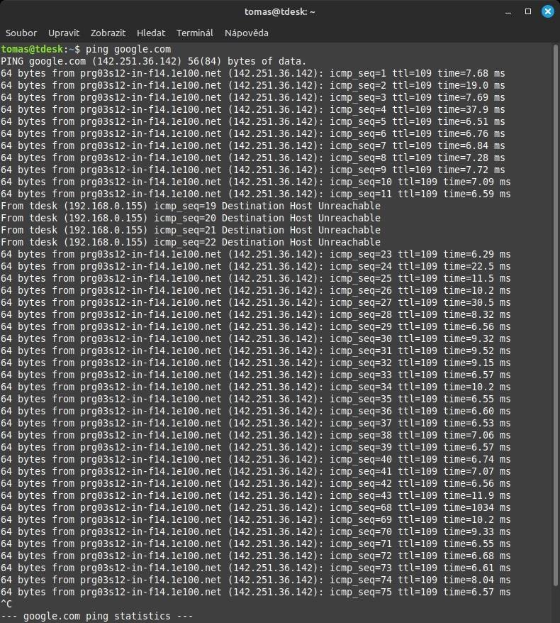Screen dimensions: 560x623
Task: Click the 'google.com ping statistics' line
Action: [97, 616]
